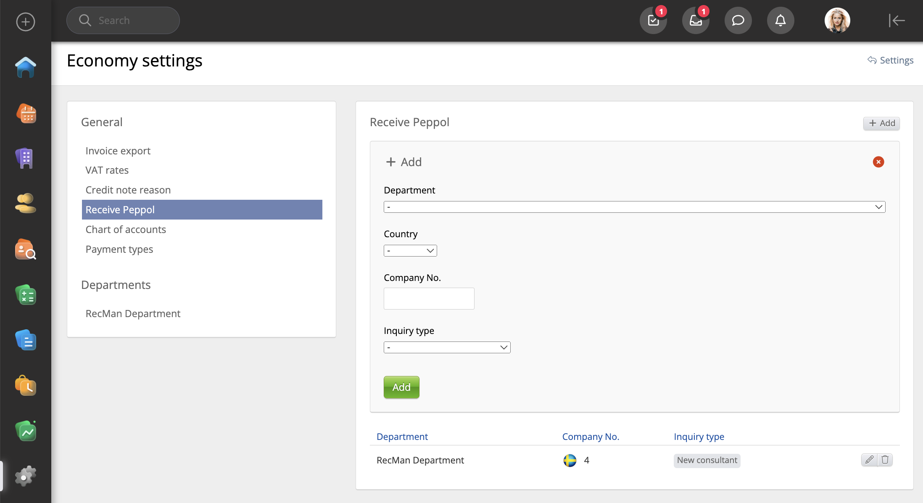Collapse the sidebar with arrow icon
The image size is (923, 503).
[897, 20]
